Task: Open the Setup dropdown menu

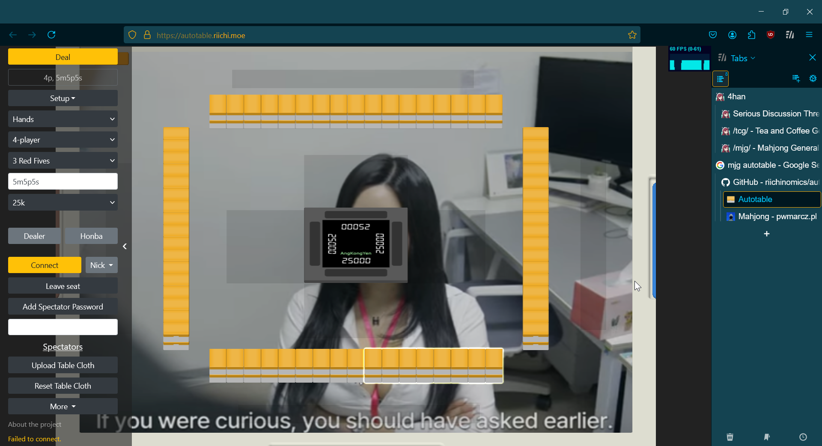Action: (63, 98)
